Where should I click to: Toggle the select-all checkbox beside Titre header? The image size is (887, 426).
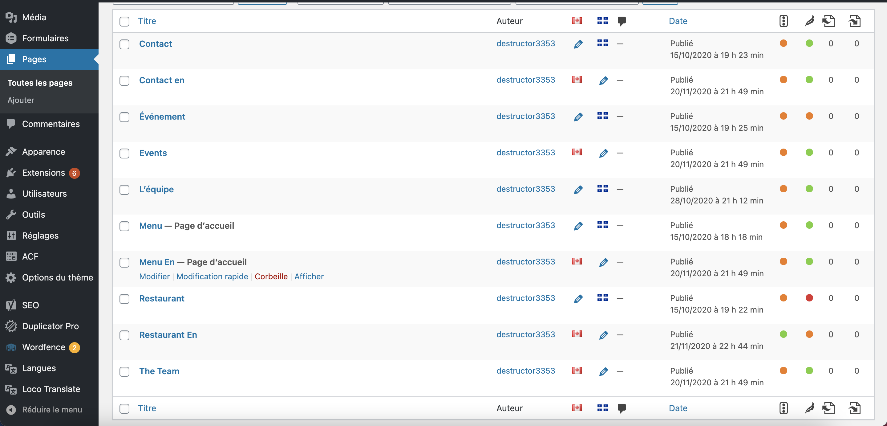click(124, 21)
